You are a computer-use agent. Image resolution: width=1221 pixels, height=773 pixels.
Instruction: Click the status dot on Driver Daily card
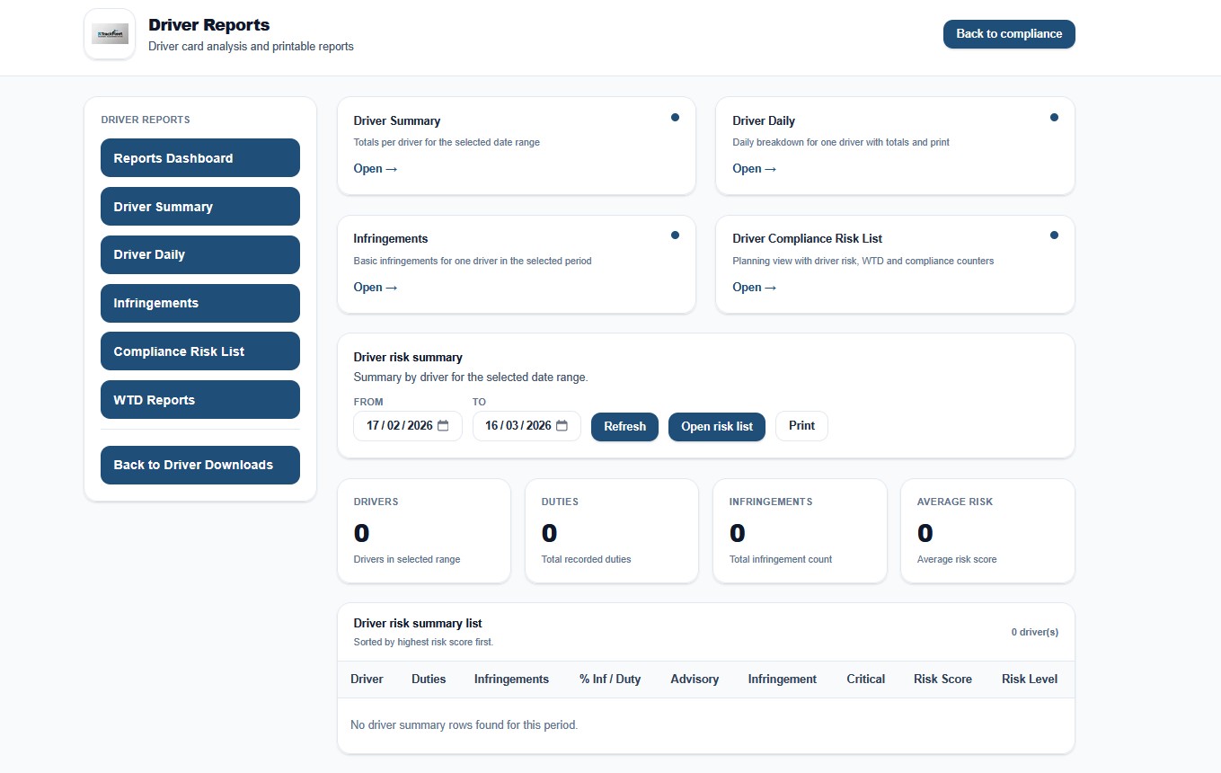(1054, 117)
